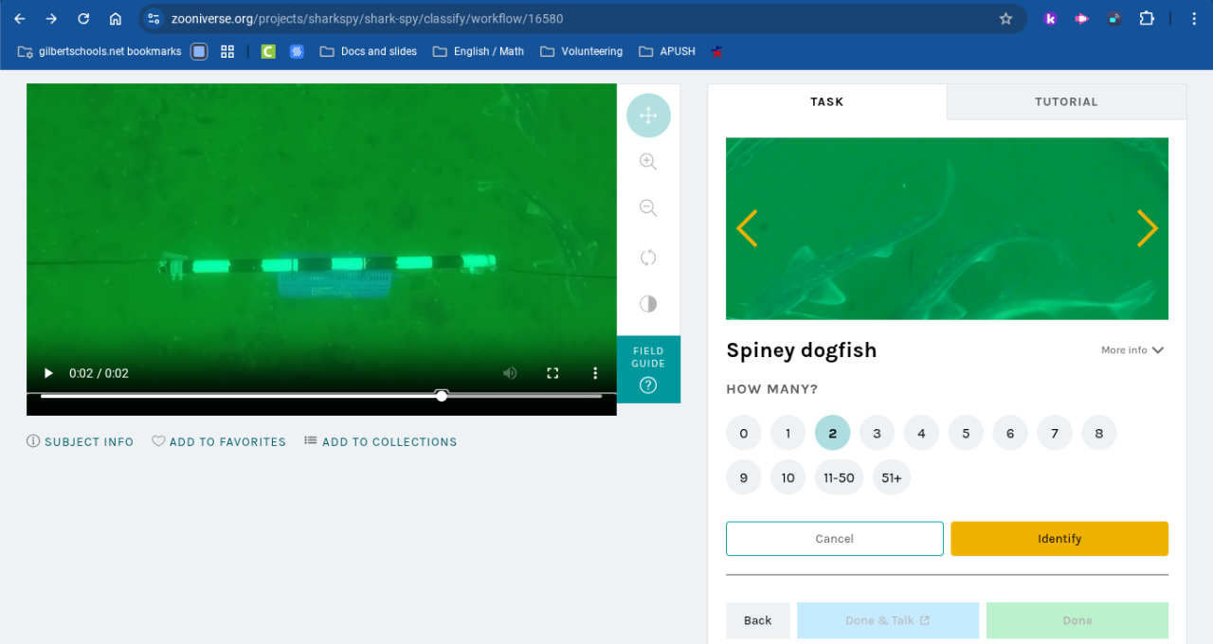The width and height of the screenshot is (1213, 644).
Task: Show the previous example image
Action: click(x=747, y=228)
